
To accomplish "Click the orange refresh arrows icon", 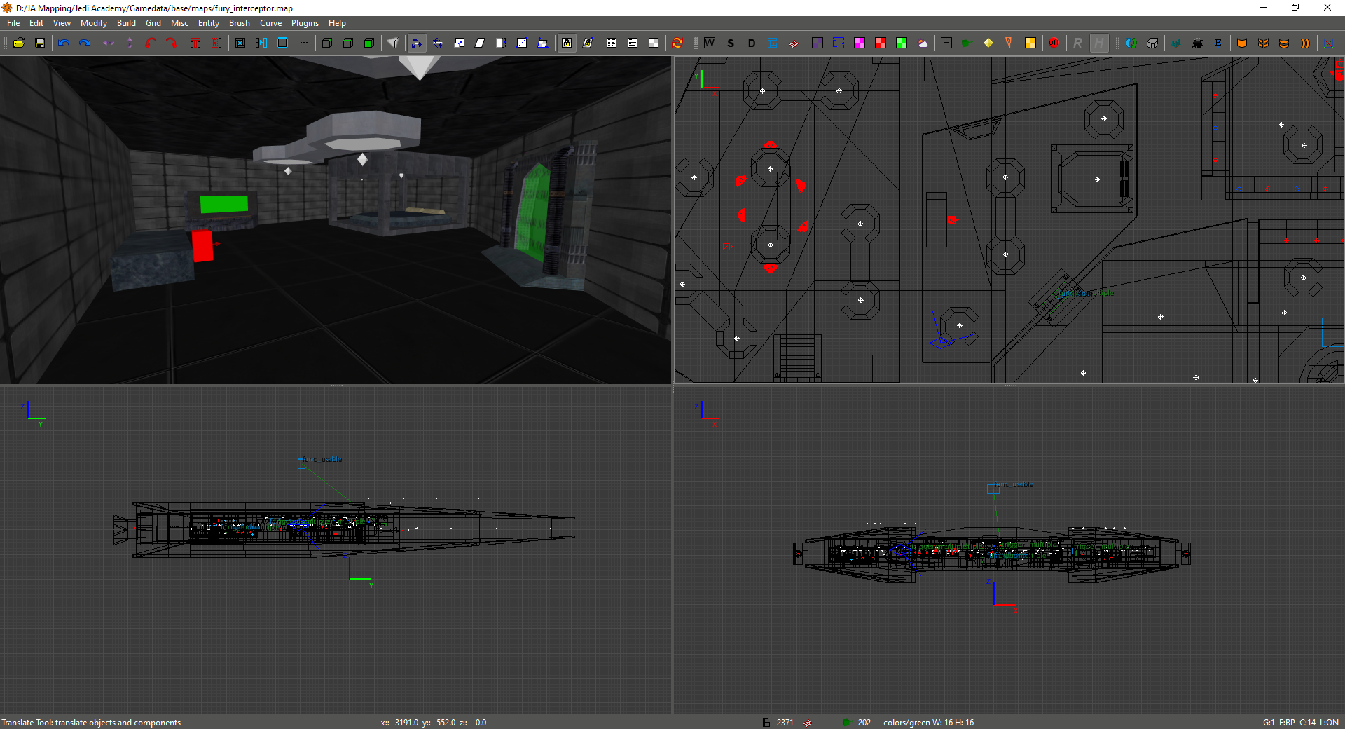I will point(677,43).
